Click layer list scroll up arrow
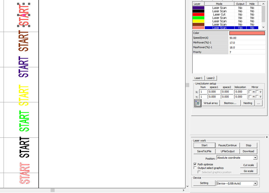This screenshot has width=269, height=193. pyautogui.click(x=263, y=4)
